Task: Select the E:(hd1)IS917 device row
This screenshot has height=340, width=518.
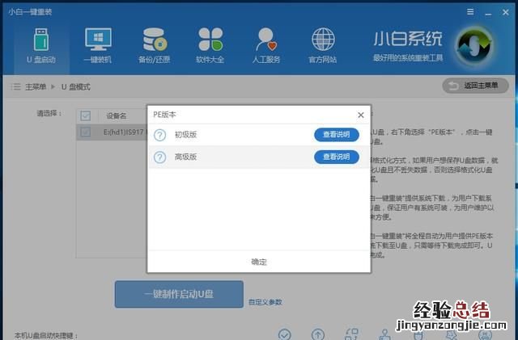Action: [112, 132]
